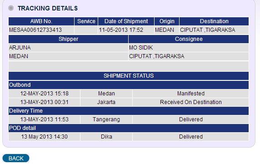This screenshot has width=260, height=164.
Task: Click the Manifested status cell
Action: pyautogui.click(x=191, y=94)
